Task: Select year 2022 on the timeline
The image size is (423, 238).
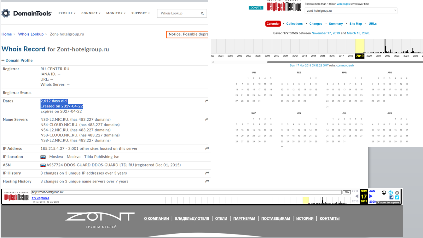Action: (x=387, y=56)
